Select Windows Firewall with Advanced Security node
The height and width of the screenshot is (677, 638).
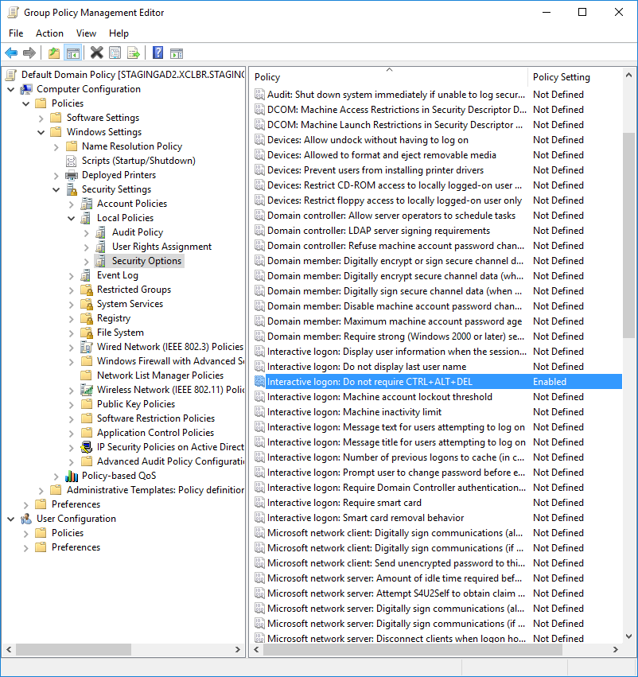click(165, 361)
